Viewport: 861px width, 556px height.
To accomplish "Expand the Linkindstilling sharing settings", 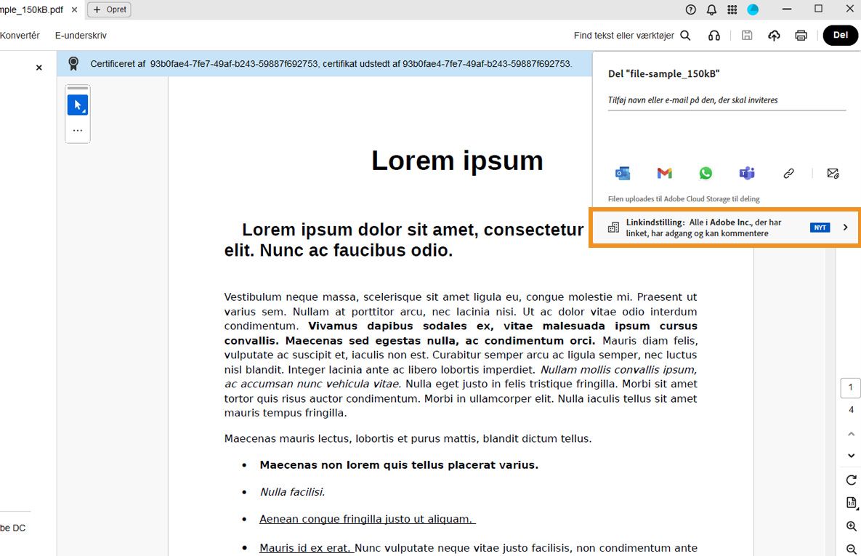I will (x=845, y=227).
